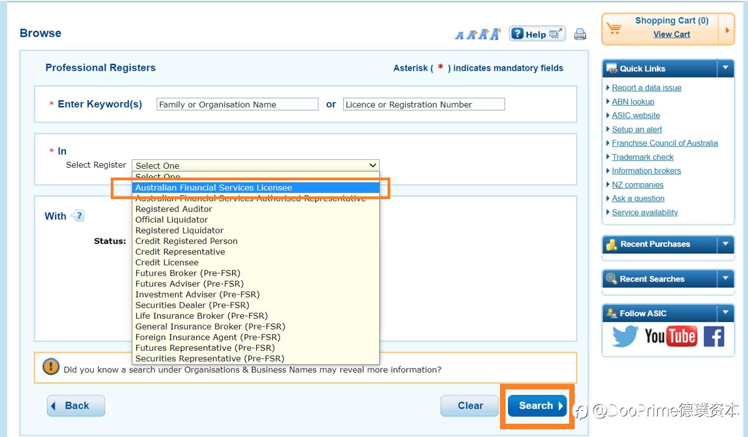Select Futures Representative (Pre-FSR)
Viewport: 748px width, 437px height.
[x=256, y=348]
